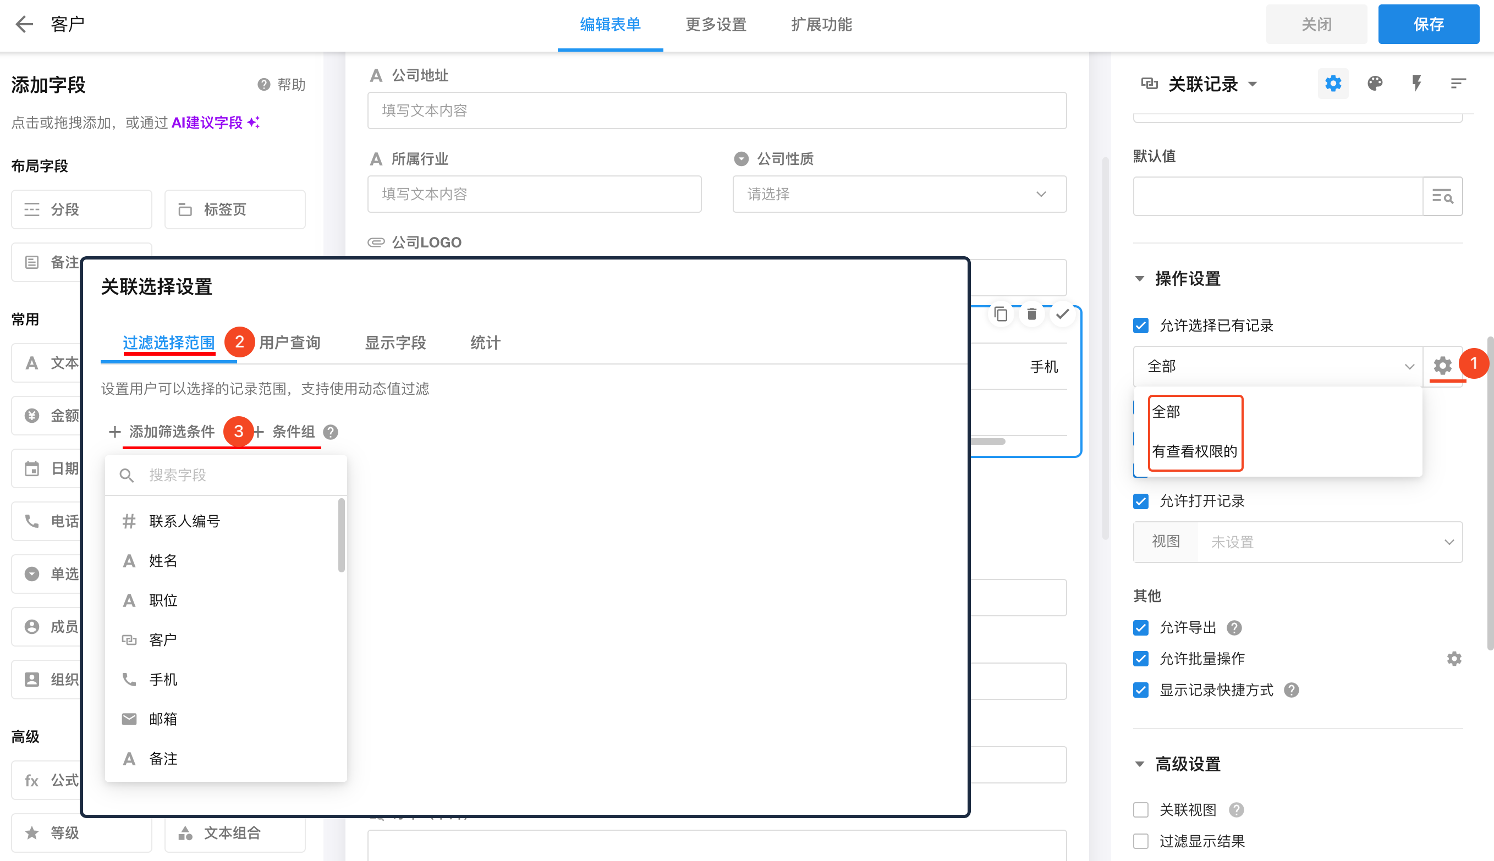Image resolution: width=1494 pixels, height=861 pixels.
Task: Open the 公司性质 请选择 dropdown
Action: click(899, 194)
